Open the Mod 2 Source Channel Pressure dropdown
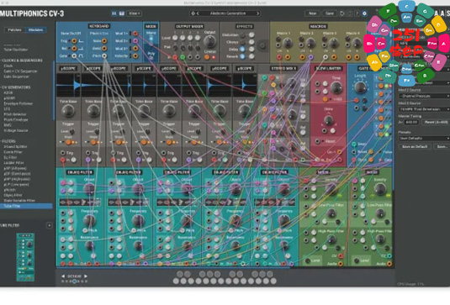The height and width of the screenshot is (305, 450). coord(424,96)
